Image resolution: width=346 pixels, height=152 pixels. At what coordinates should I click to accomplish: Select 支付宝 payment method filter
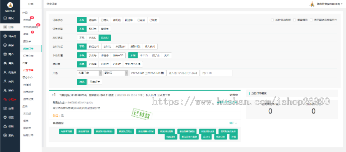(x=107, y=46)
